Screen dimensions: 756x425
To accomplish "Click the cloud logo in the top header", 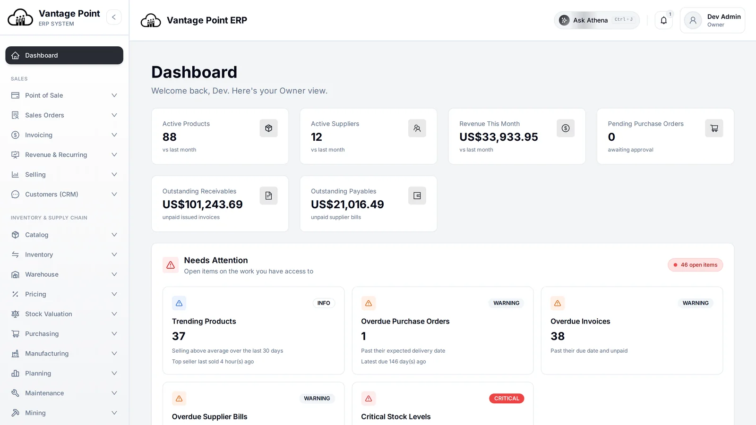I will (x=151, y=20).
